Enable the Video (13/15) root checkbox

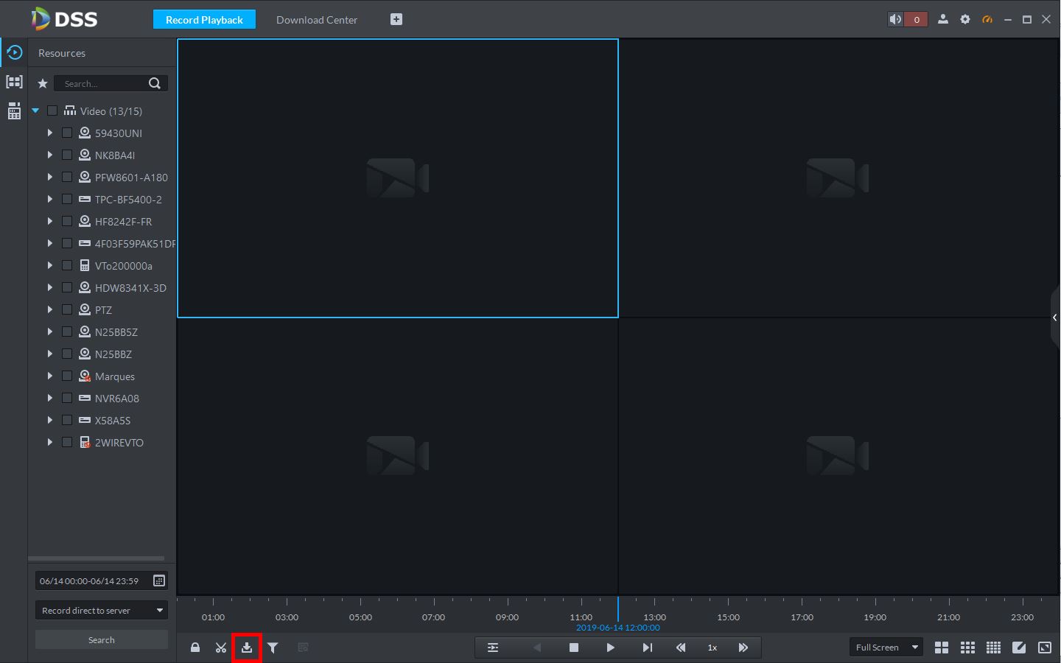(52, 111)
